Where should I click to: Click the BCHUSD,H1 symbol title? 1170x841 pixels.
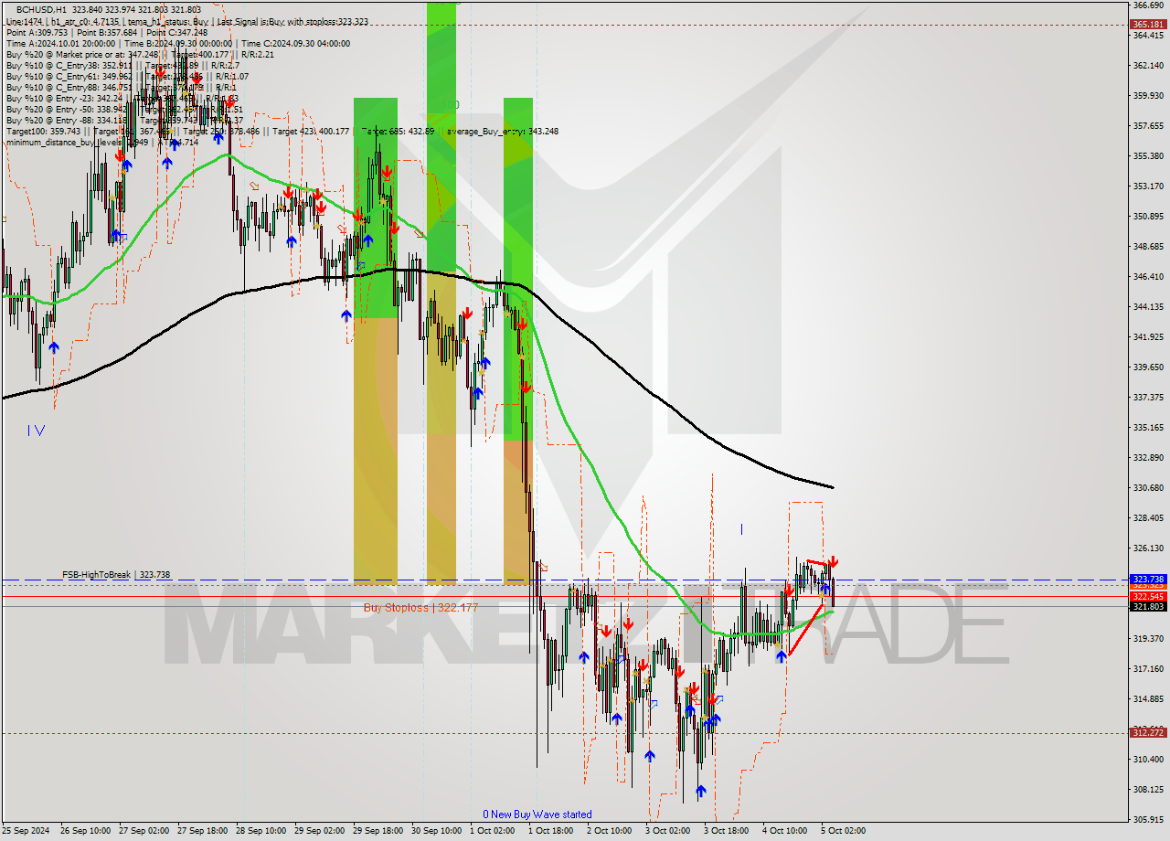pyautogui.click(x=40, y=10)
